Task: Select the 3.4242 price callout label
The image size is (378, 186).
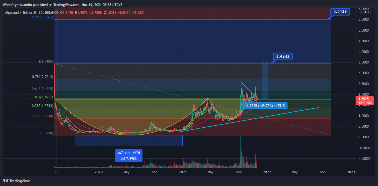Action: pyautogui.click(x=283, y=56)
